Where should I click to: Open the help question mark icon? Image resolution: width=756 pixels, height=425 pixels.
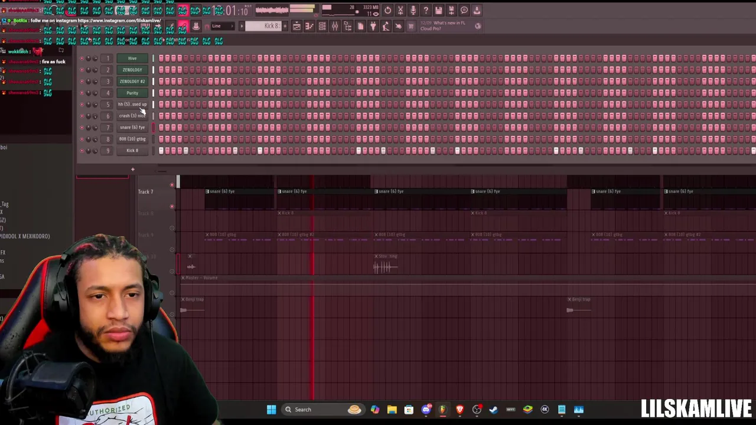click(x=426, y=10)
